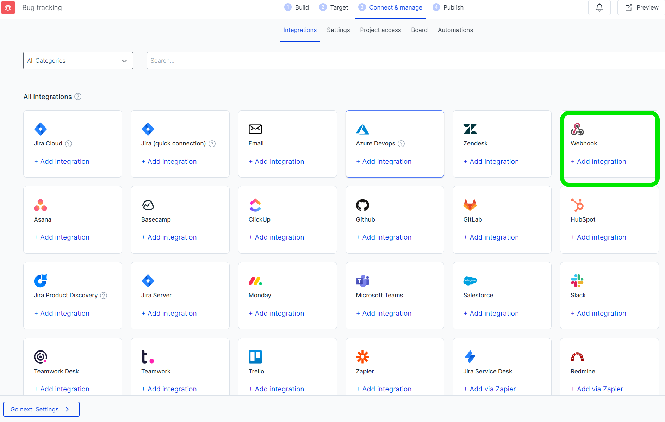Screen dimensions: 665x422
Task: Add integration for Salesforce
Action: pos(491,313)
